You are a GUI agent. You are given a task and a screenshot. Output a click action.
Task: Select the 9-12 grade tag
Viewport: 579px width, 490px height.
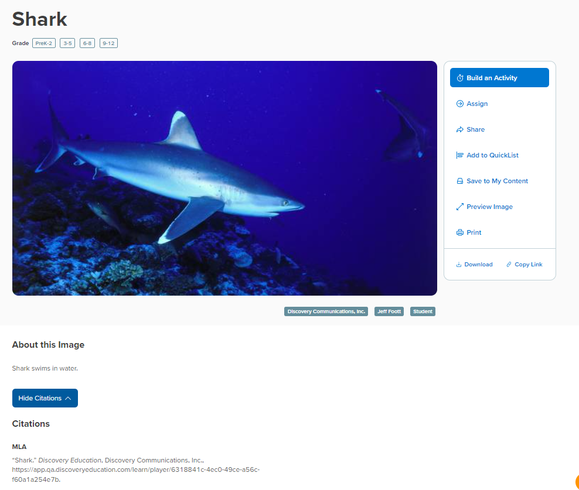108,43
